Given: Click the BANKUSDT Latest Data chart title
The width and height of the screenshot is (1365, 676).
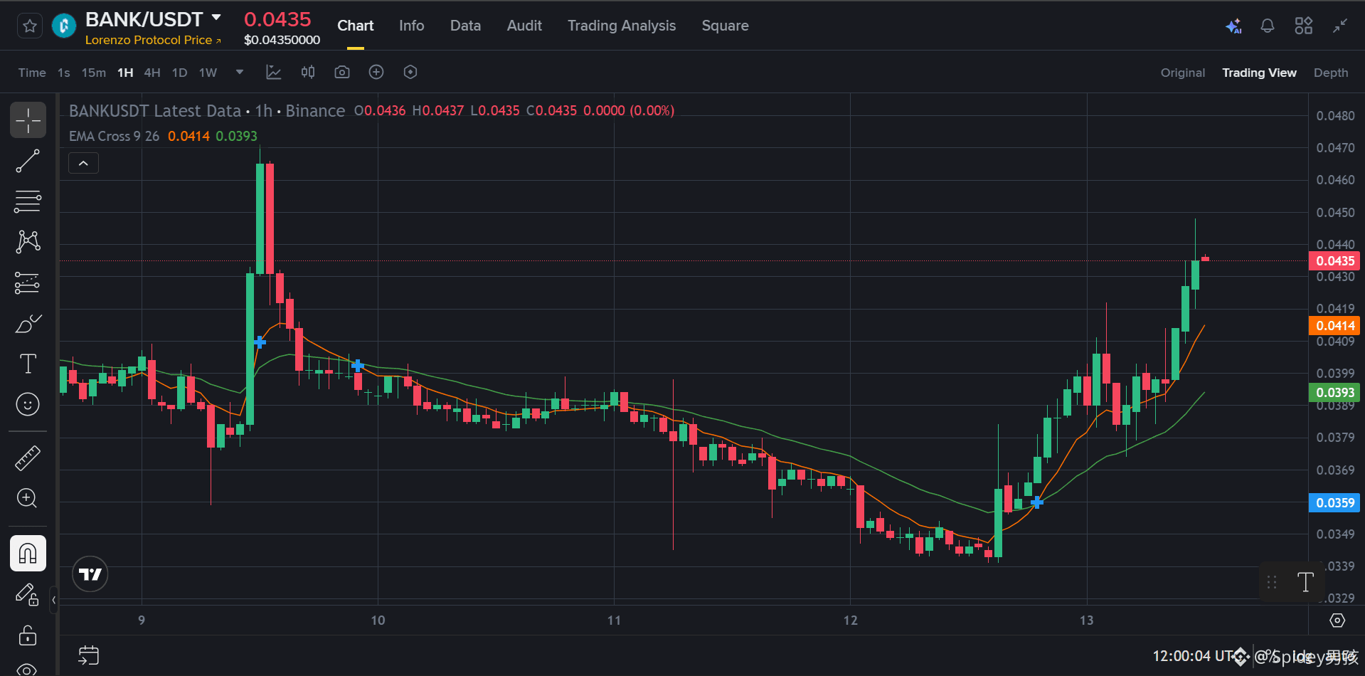Looking at the screenshot, I should 155,111.
